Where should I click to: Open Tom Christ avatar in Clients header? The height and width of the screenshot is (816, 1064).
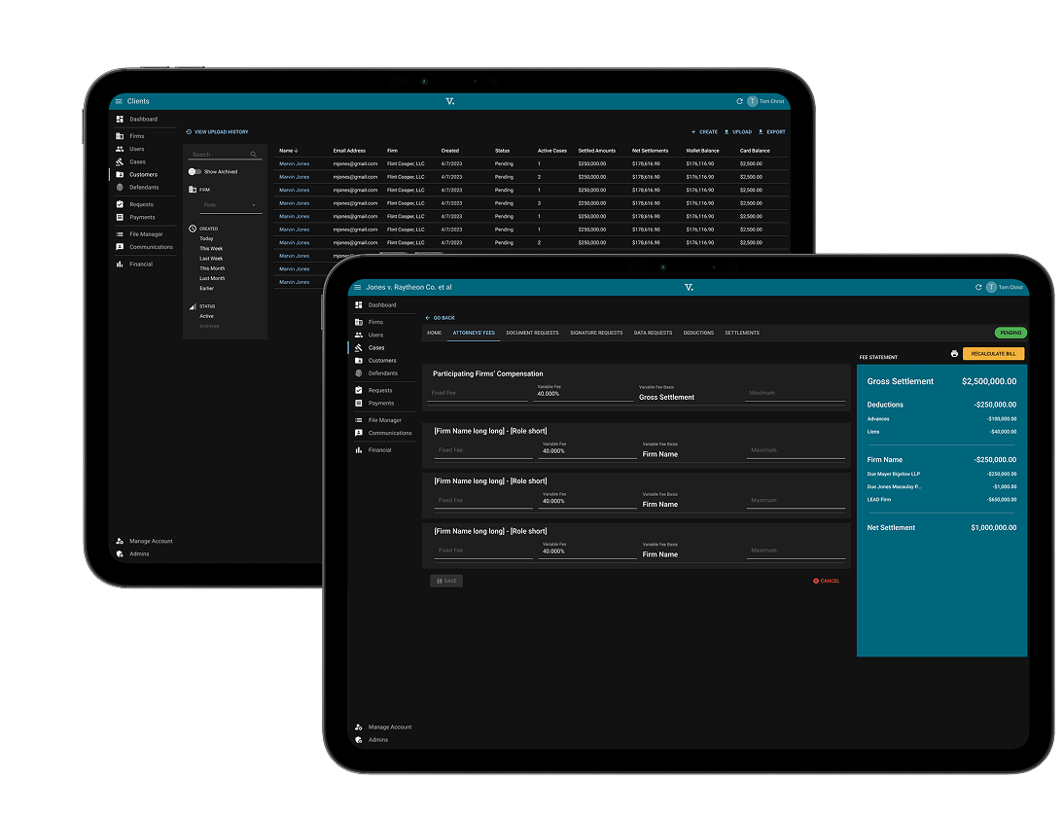pyautogui.click(x=752, y=101)
